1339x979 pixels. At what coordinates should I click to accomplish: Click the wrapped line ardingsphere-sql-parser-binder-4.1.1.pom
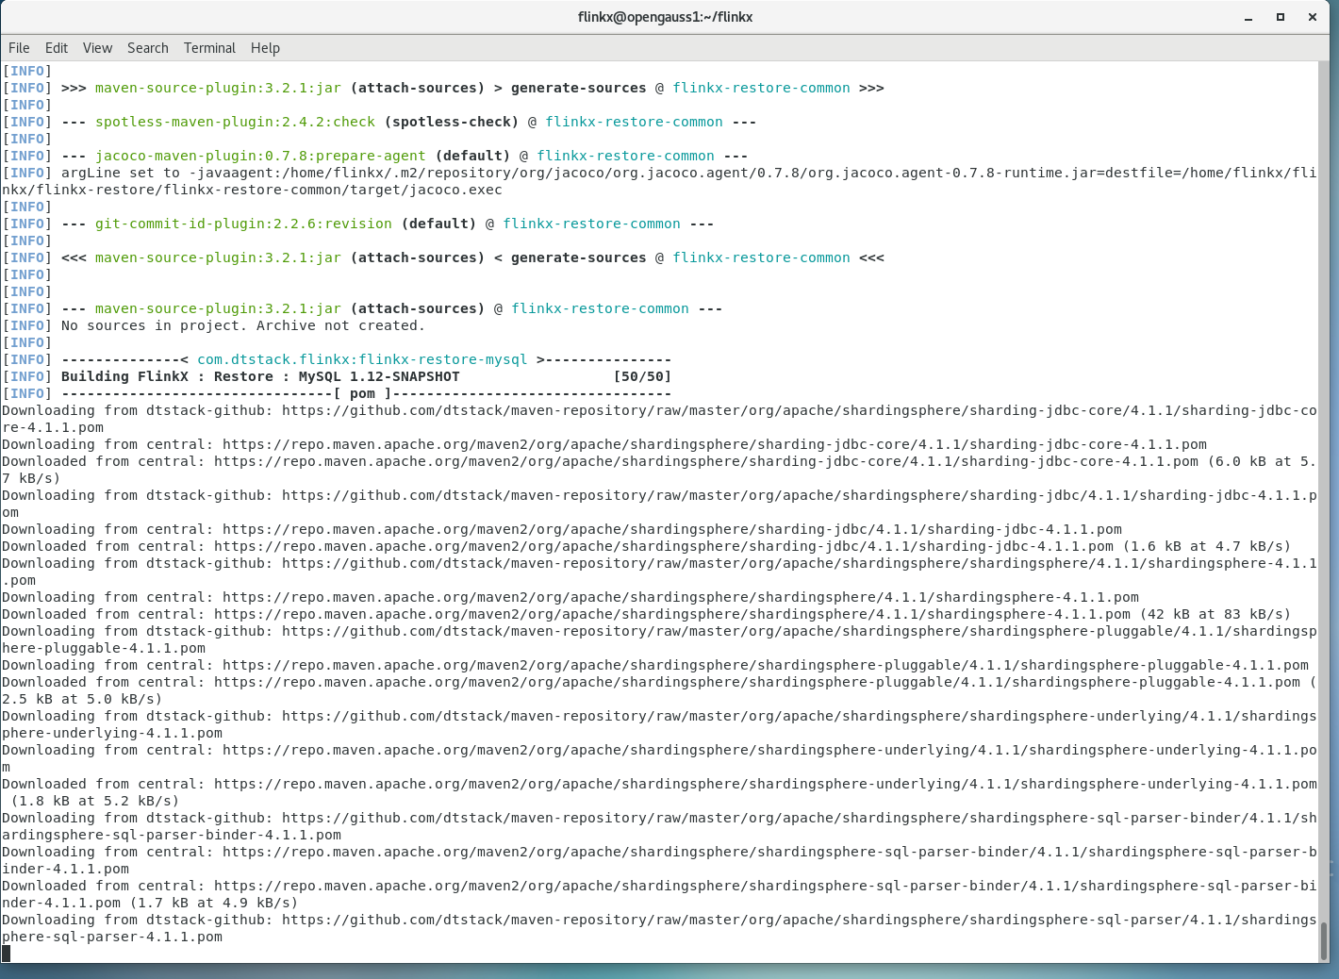pyautogui.click(x=172, y=835)
